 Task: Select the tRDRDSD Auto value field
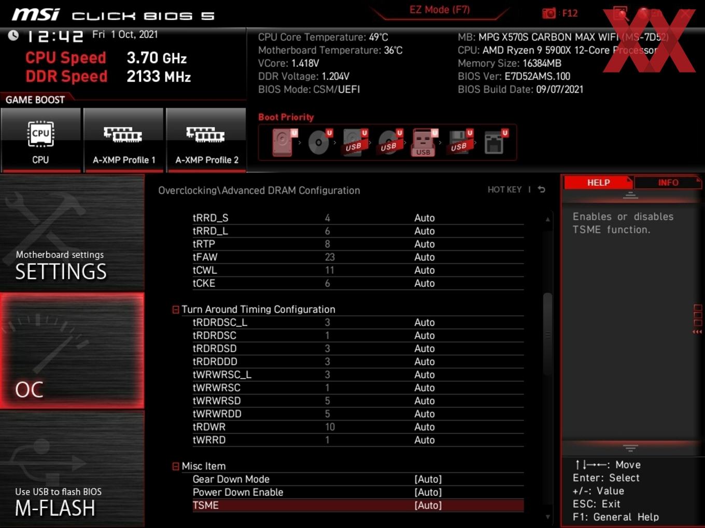425,348
